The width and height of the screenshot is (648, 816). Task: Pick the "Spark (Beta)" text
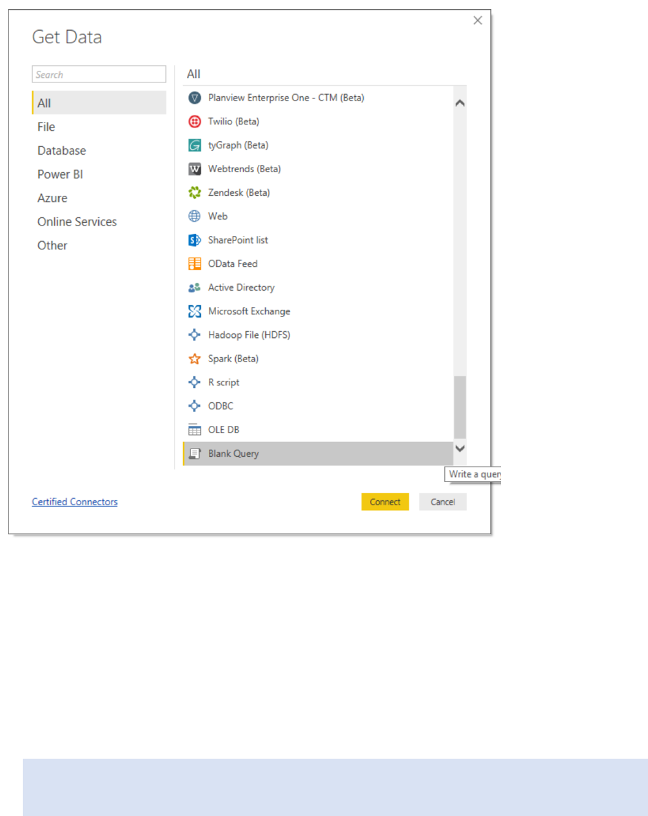coord(233,358)
